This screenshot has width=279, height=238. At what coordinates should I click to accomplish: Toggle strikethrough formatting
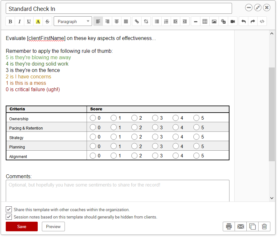[47, 21]
